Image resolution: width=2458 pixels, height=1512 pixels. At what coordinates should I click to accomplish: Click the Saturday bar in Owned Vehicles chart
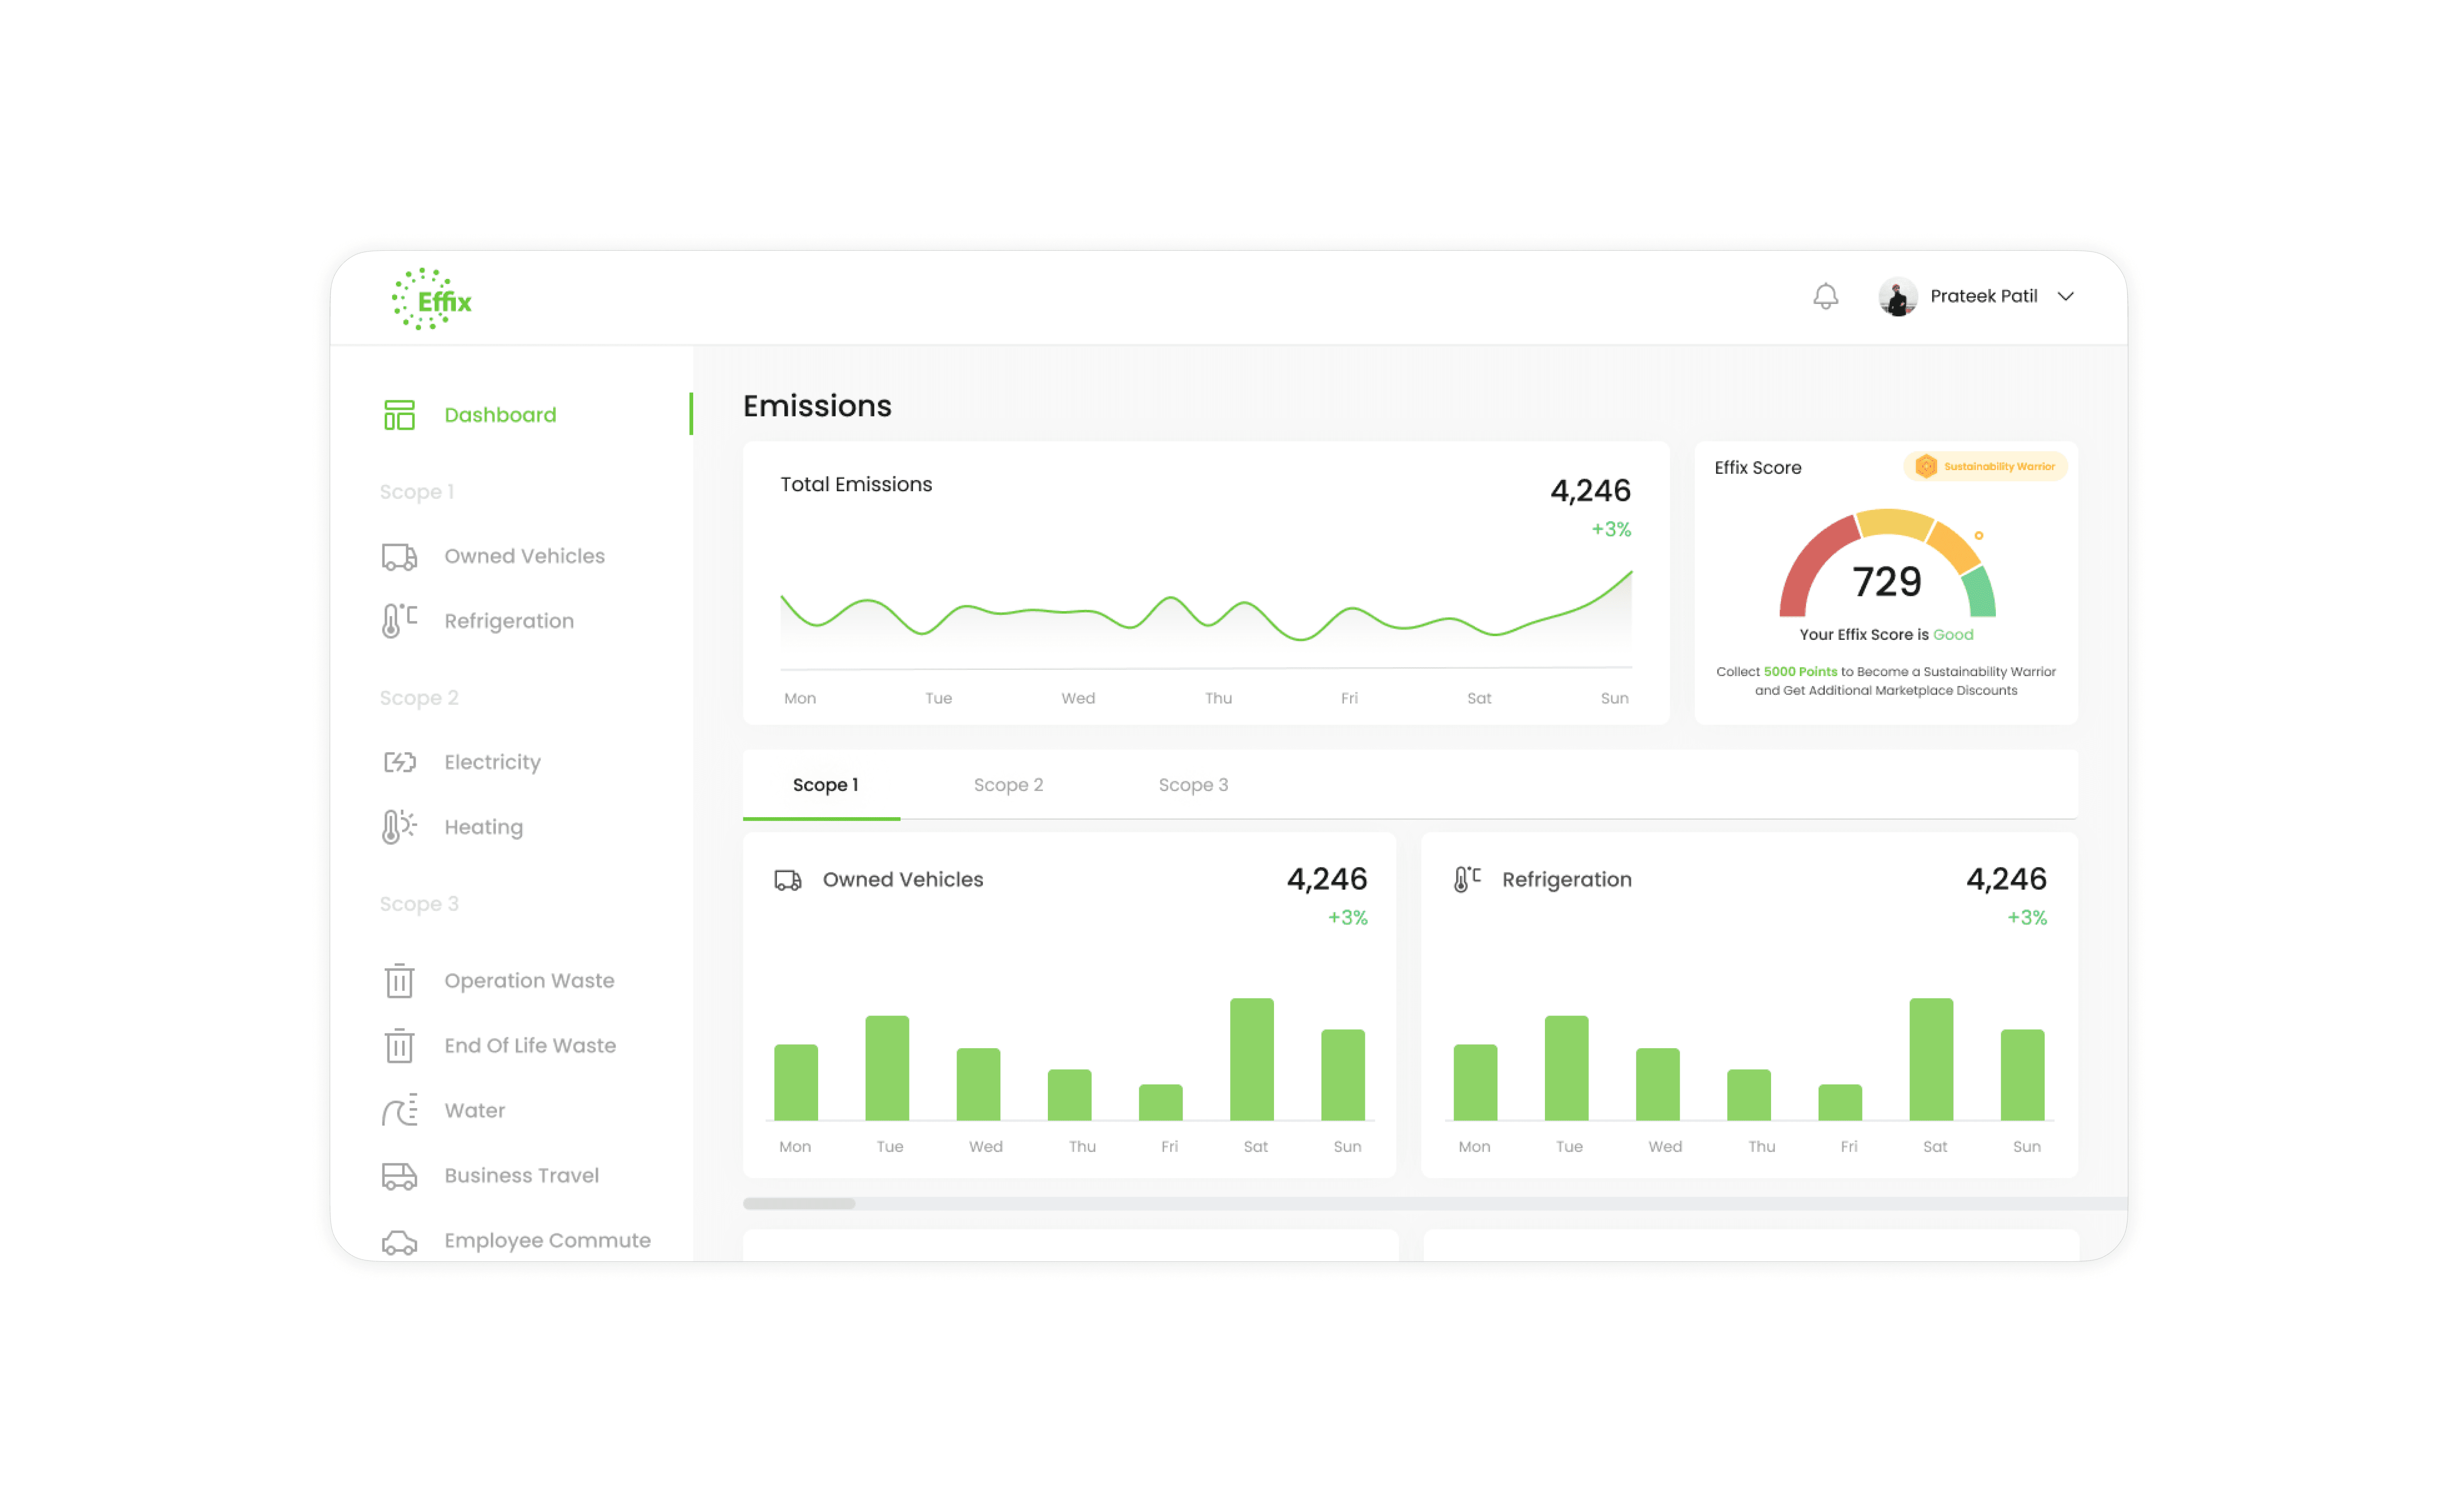pyautogui.click(x=1251, y=1060)
